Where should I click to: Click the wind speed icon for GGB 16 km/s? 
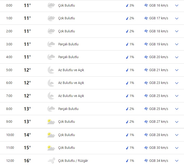(146, 5)
